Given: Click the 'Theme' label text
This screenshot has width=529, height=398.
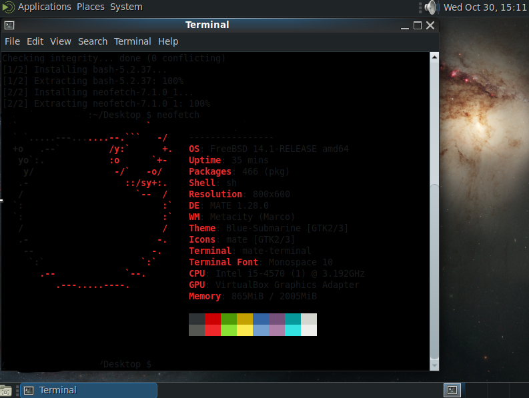Looking at the screenshot, I should tap(202, 228).
